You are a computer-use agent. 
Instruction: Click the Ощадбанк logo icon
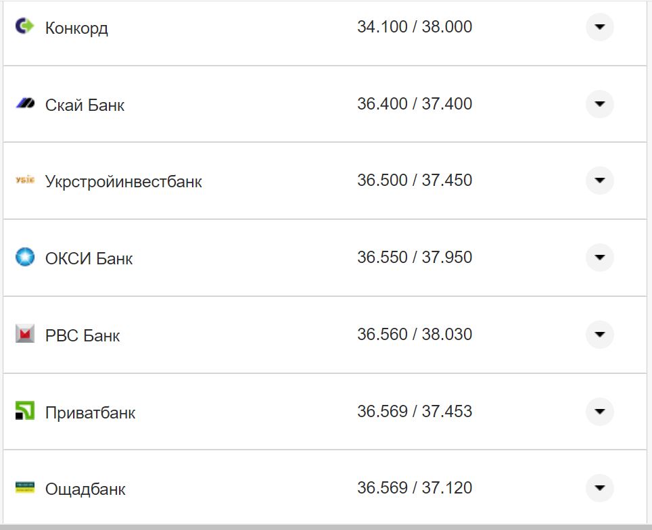point(24,487)
